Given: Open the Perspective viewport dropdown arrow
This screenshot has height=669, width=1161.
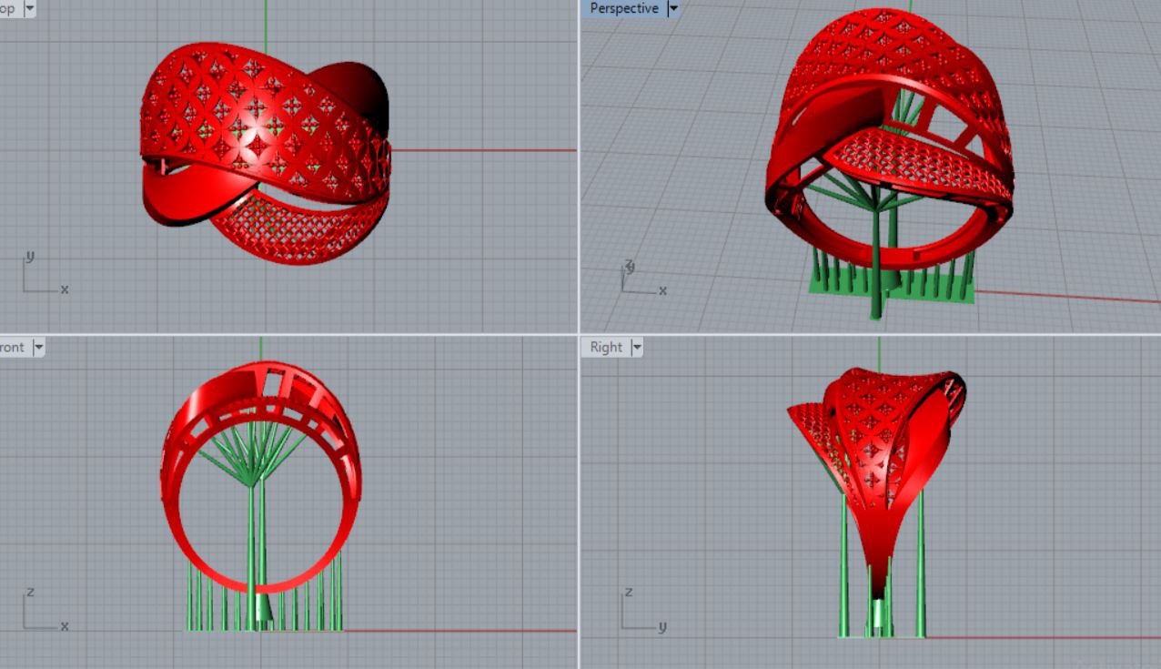Looking at the screenshot, I should pyautogui.click(x=673, y=8).
